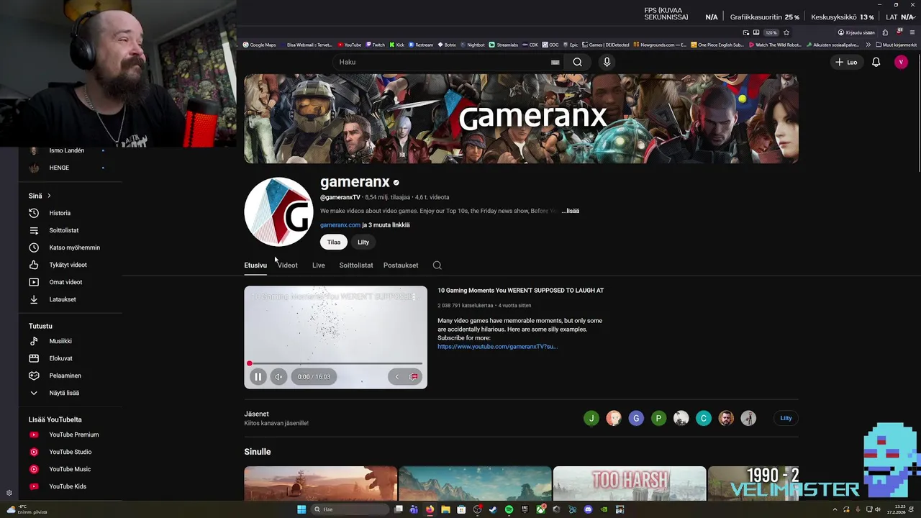The width and height of the screenshot is (921, 518).
Task: Expand channel description with ...lisää
Action: coord(571,211)
